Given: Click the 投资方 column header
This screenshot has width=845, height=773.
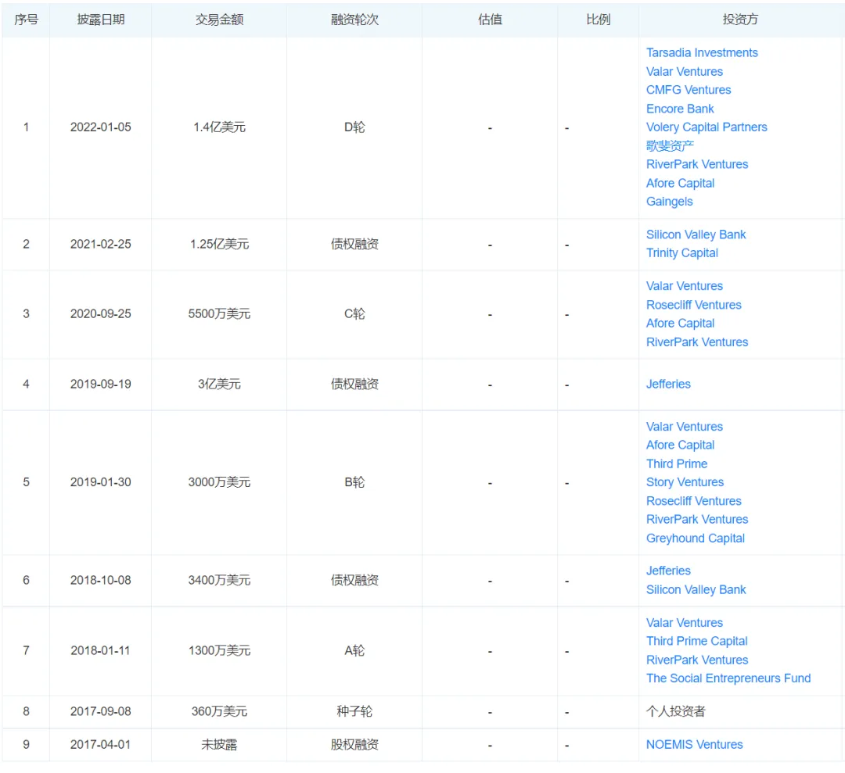Looking at the screenshot, I should pyautogui.click(x=740, y=20).
